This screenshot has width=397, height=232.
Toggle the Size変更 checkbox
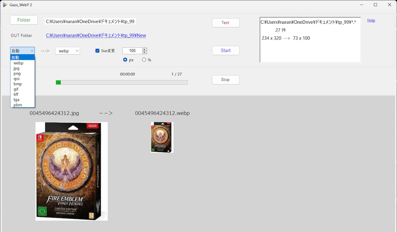(x=97, y=51)
